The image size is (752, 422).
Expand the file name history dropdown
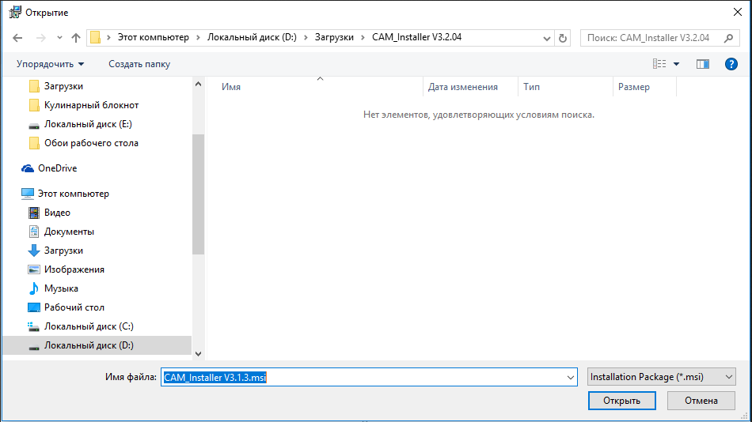tap(571, 378)
